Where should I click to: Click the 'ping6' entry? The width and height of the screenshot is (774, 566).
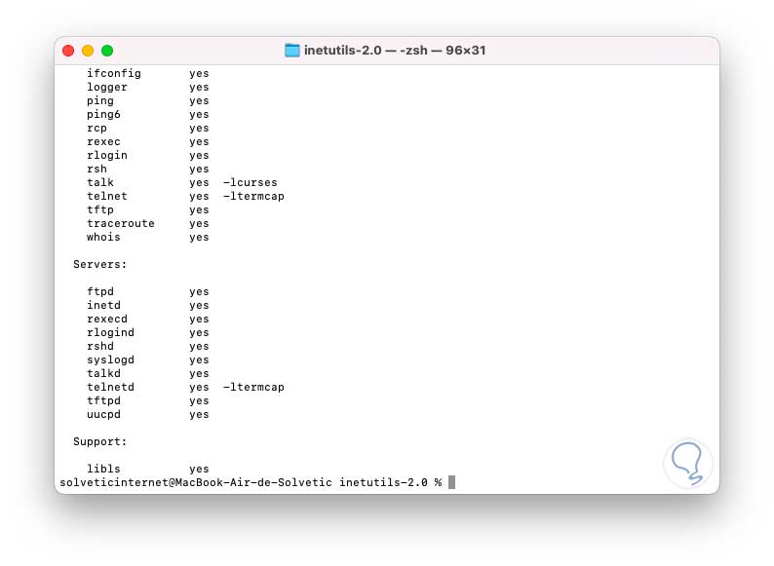tap(103, 115)
